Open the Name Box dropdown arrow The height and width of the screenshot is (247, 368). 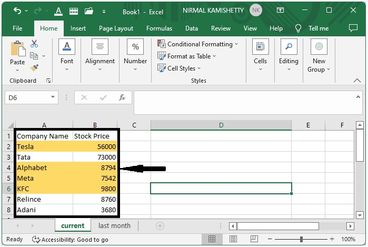click(53, 97)
